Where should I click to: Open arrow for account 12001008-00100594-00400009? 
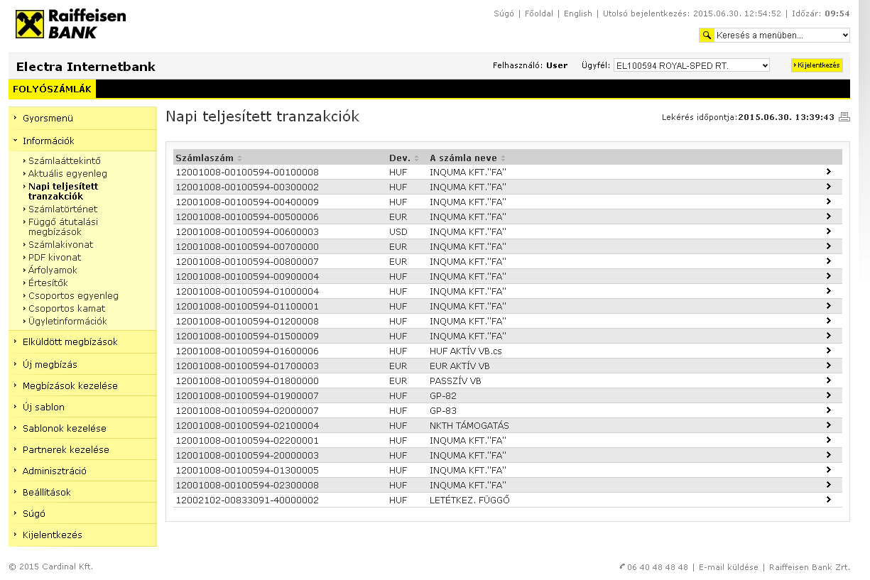828,202
